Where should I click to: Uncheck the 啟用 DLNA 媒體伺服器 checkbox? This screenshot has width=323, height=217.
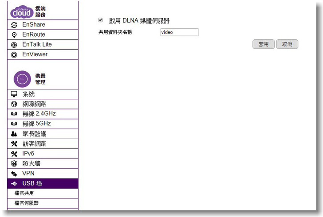coord(101,20)
